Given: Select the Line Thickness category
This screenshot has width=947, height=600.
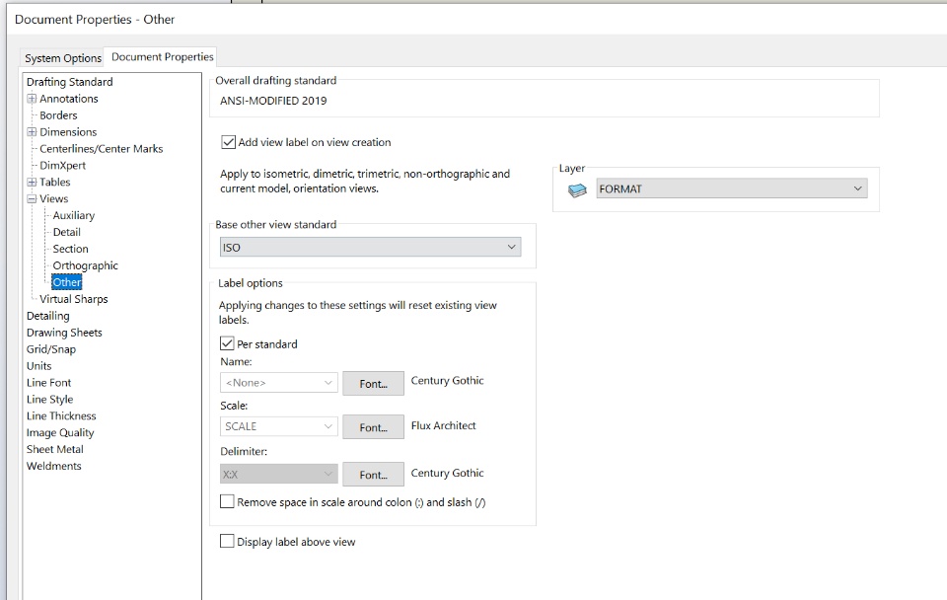Looking at the screenshot, I should [x=61, y=415].
